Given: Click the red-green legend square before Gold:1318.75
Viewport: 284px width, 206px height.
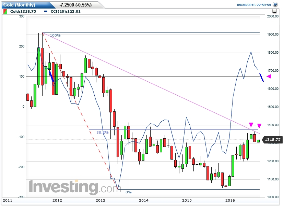Looking at the screenshot, I should 5,11.
